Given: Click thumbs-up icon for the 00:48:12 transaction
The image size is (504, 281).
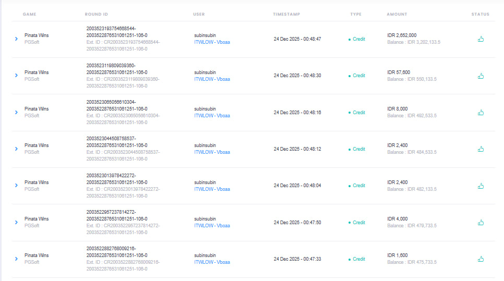Looking at the screenshot, I should [481, 149].
